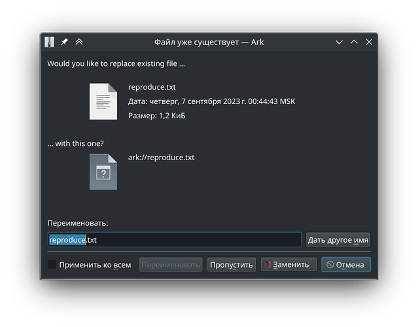The width and height of the screenshot is (418, 327).
Task: Click the disabled Переименовать button
Action: click(x=171, y=265)
